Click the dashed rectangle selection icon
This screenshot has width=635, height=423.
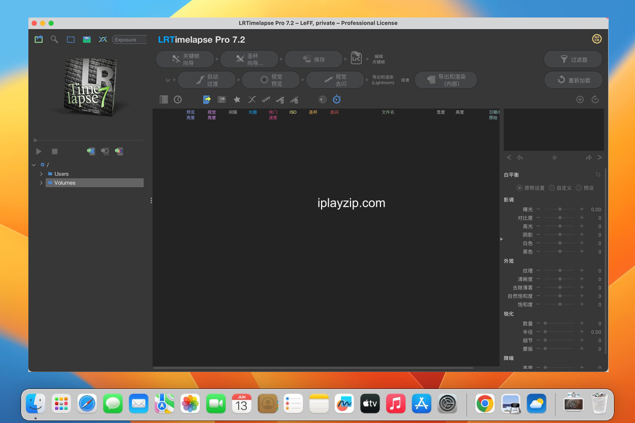click(71, 39)
